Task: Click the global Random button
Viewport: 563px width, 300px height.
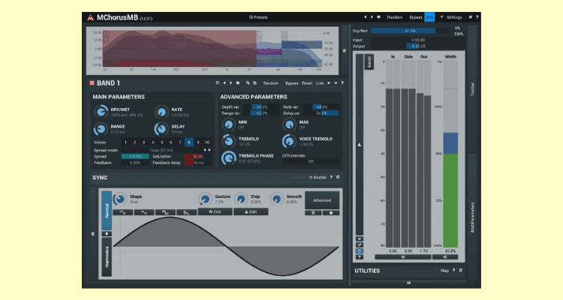Action: 394,17
